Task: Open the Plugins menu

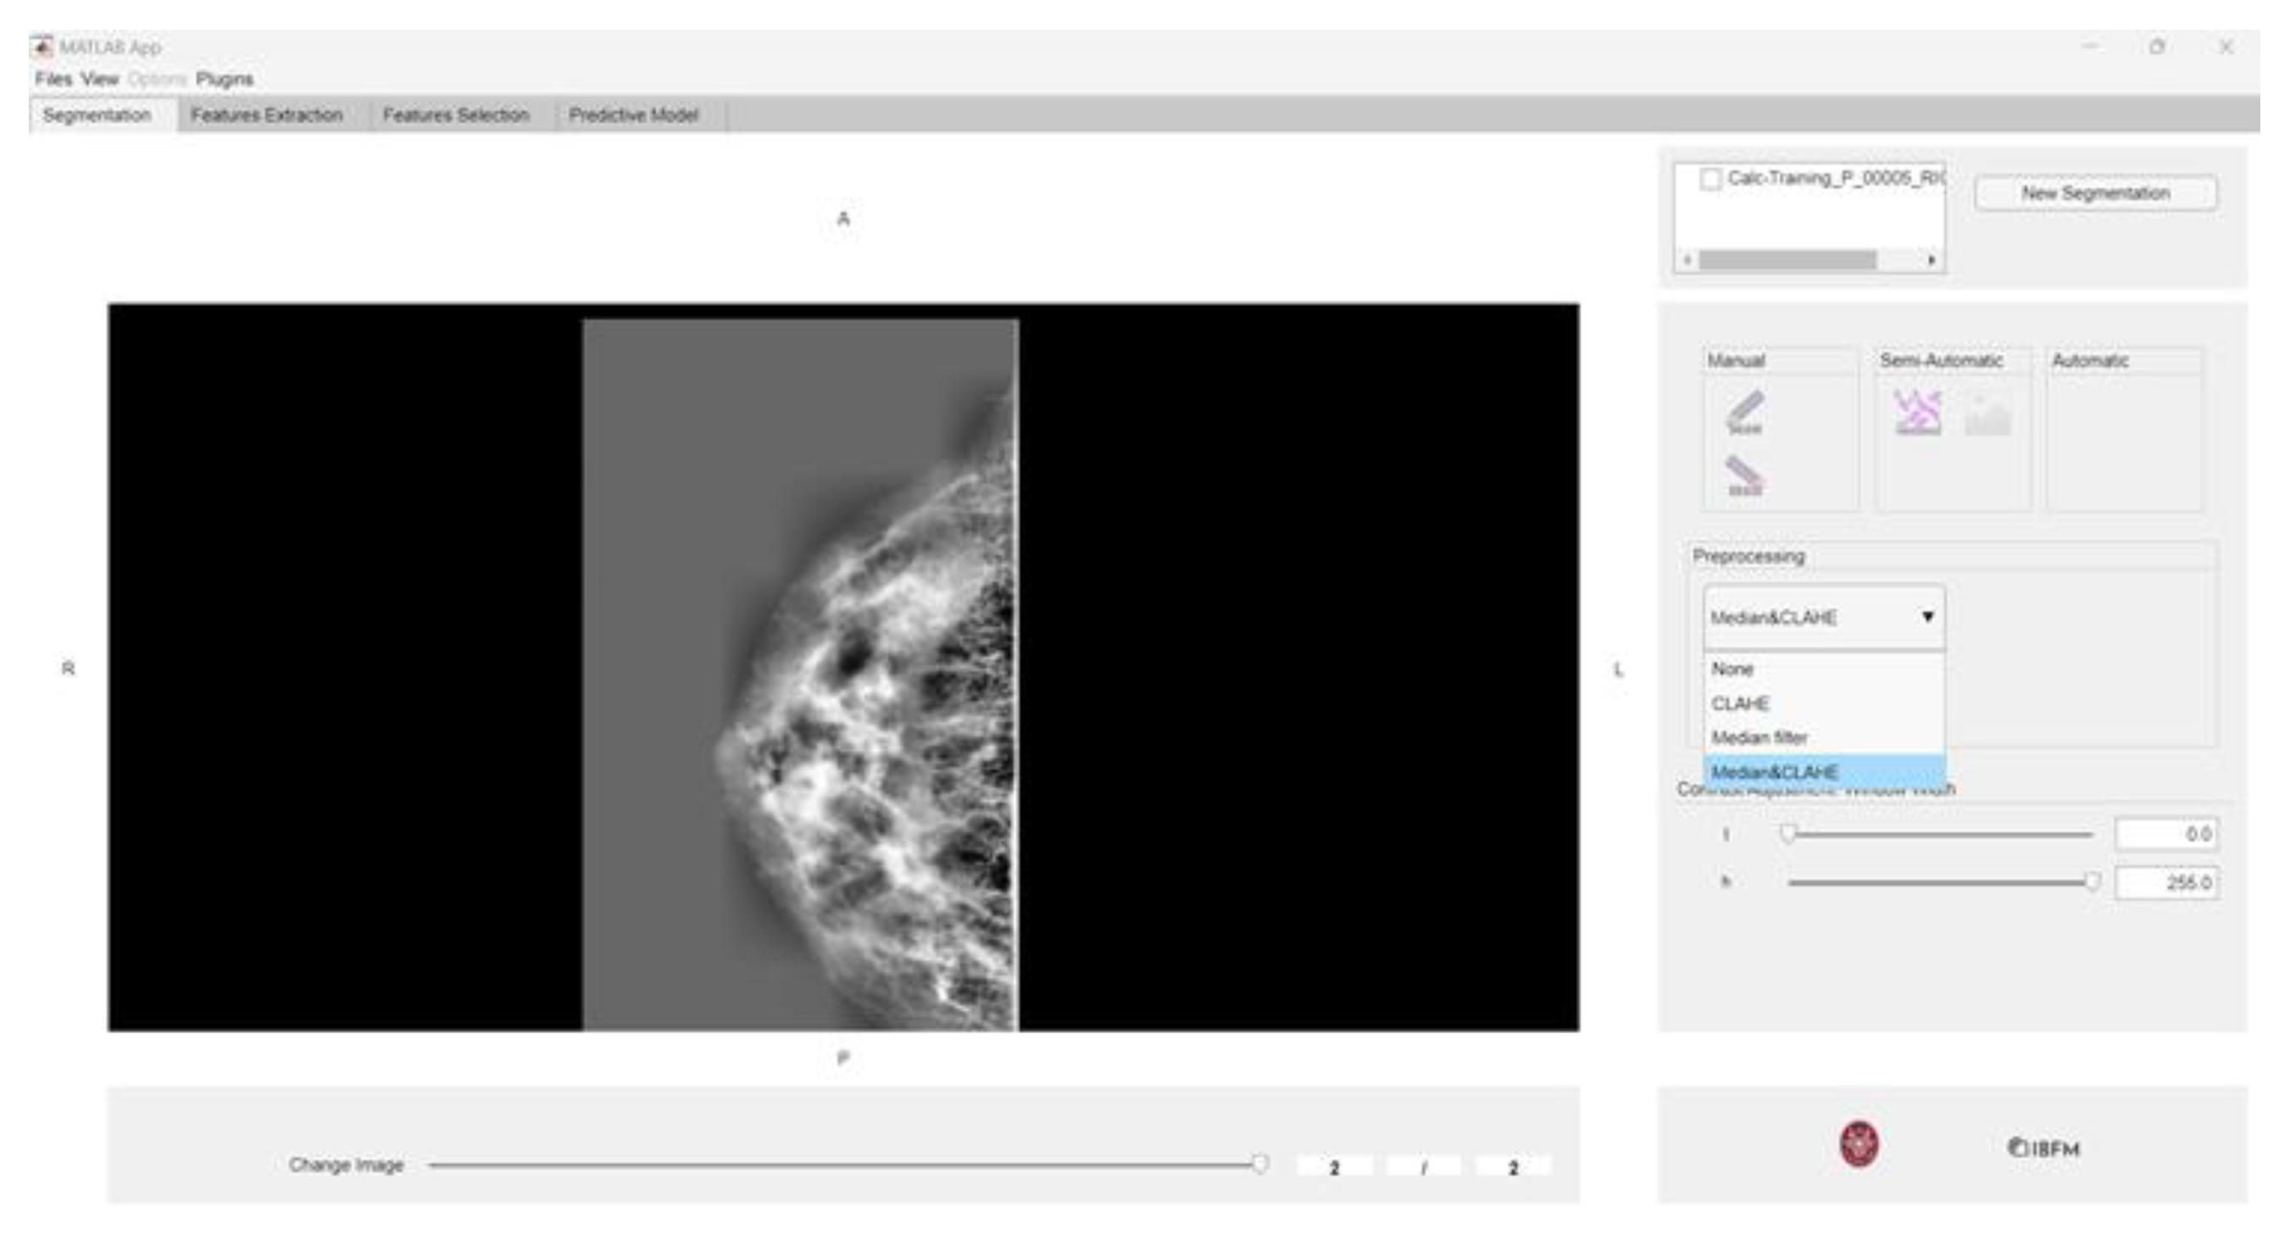Action: coord(224,79)
